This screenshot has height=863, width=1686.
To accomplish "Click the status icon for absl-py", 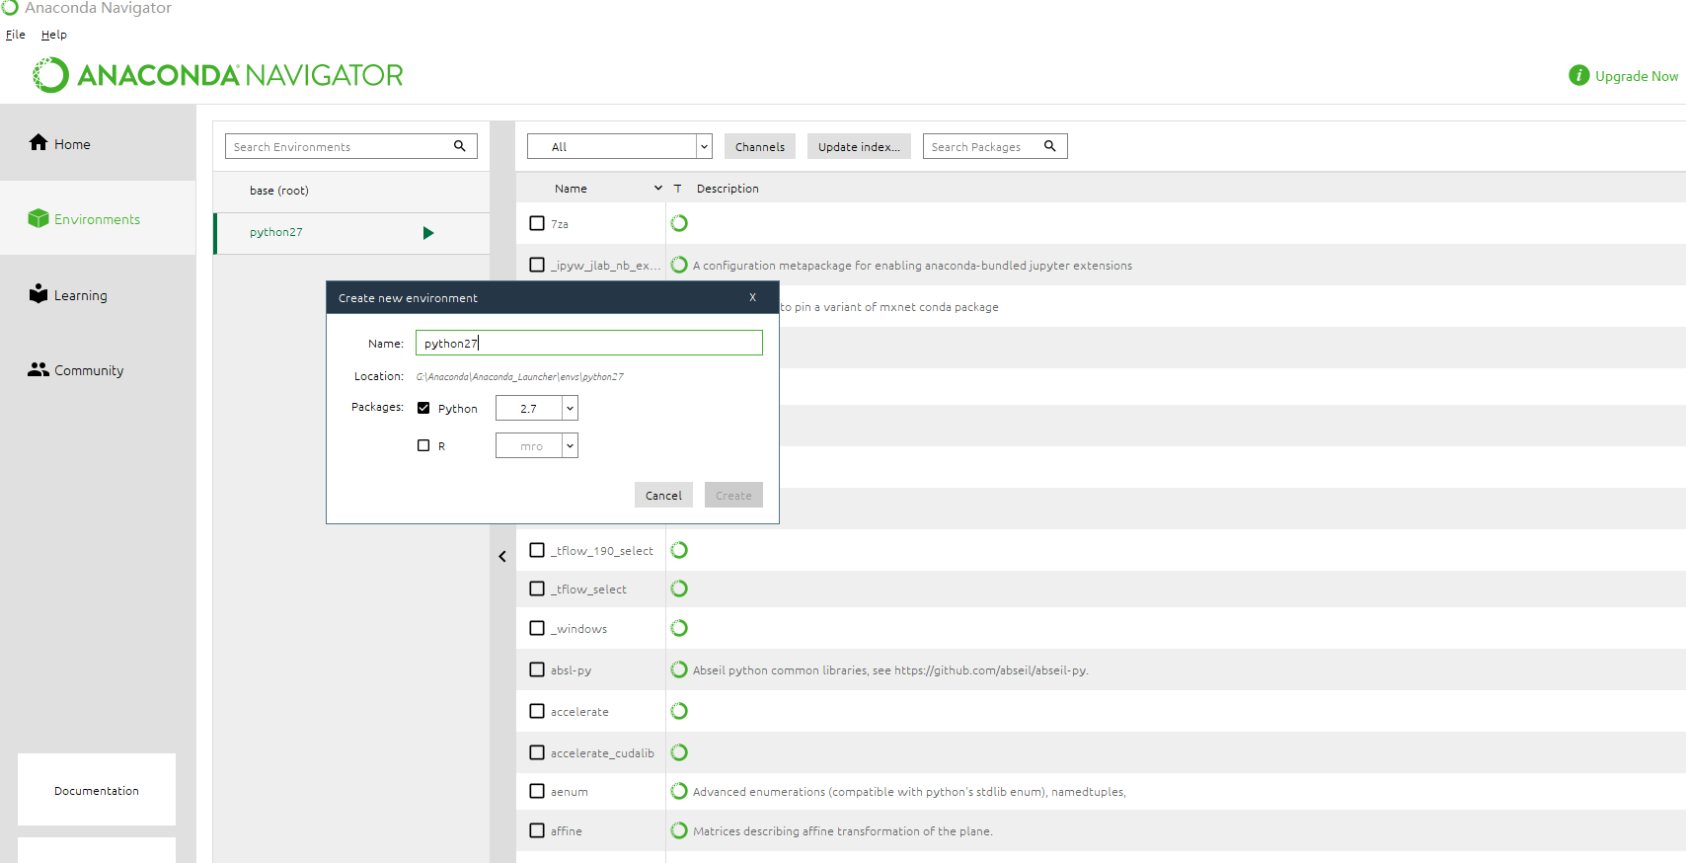I will tap(679, 669).
